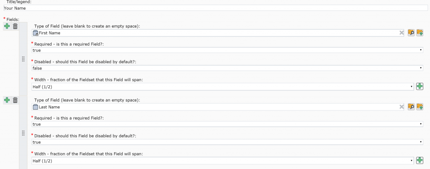
Task: Add a new field above First Name
Action: click(x=7, y=26)
